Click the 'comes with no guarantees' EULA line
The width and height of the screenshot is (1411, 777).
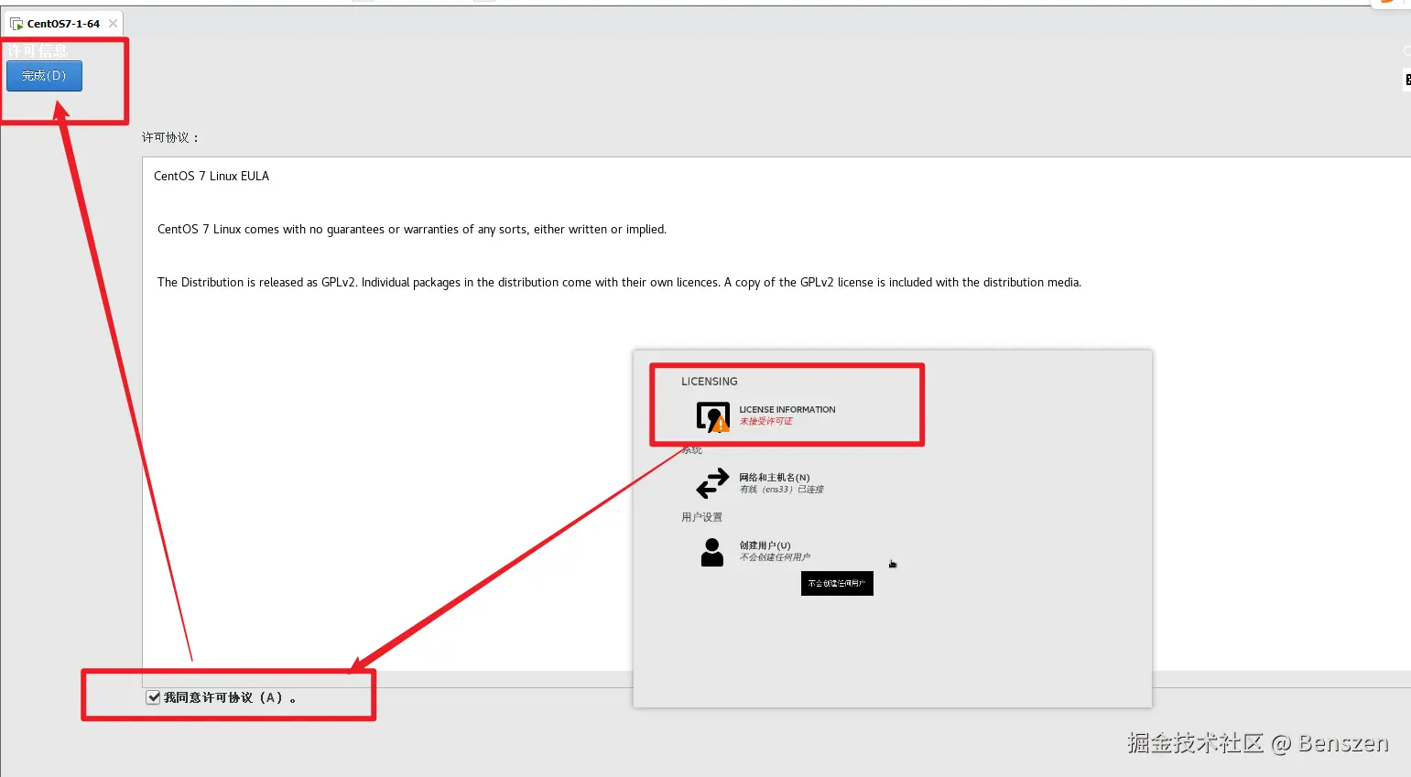pos(412,230)
